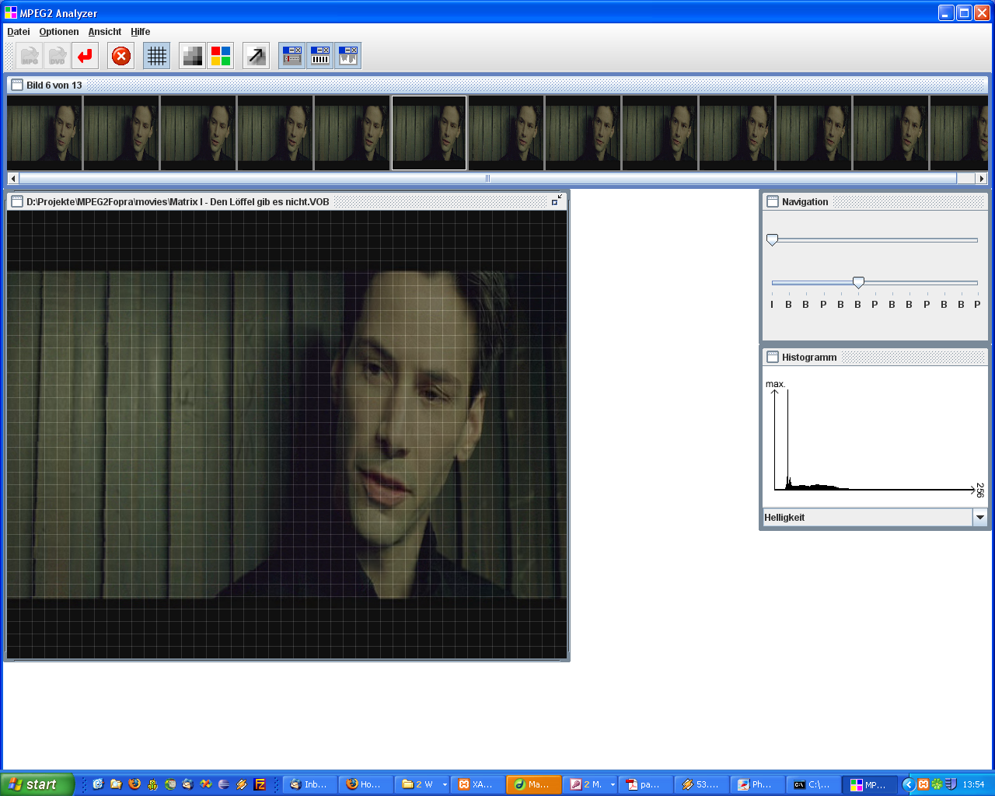995x796 pixels.
Task: Open the Optionen menu
Action: (x=59, y=32)
